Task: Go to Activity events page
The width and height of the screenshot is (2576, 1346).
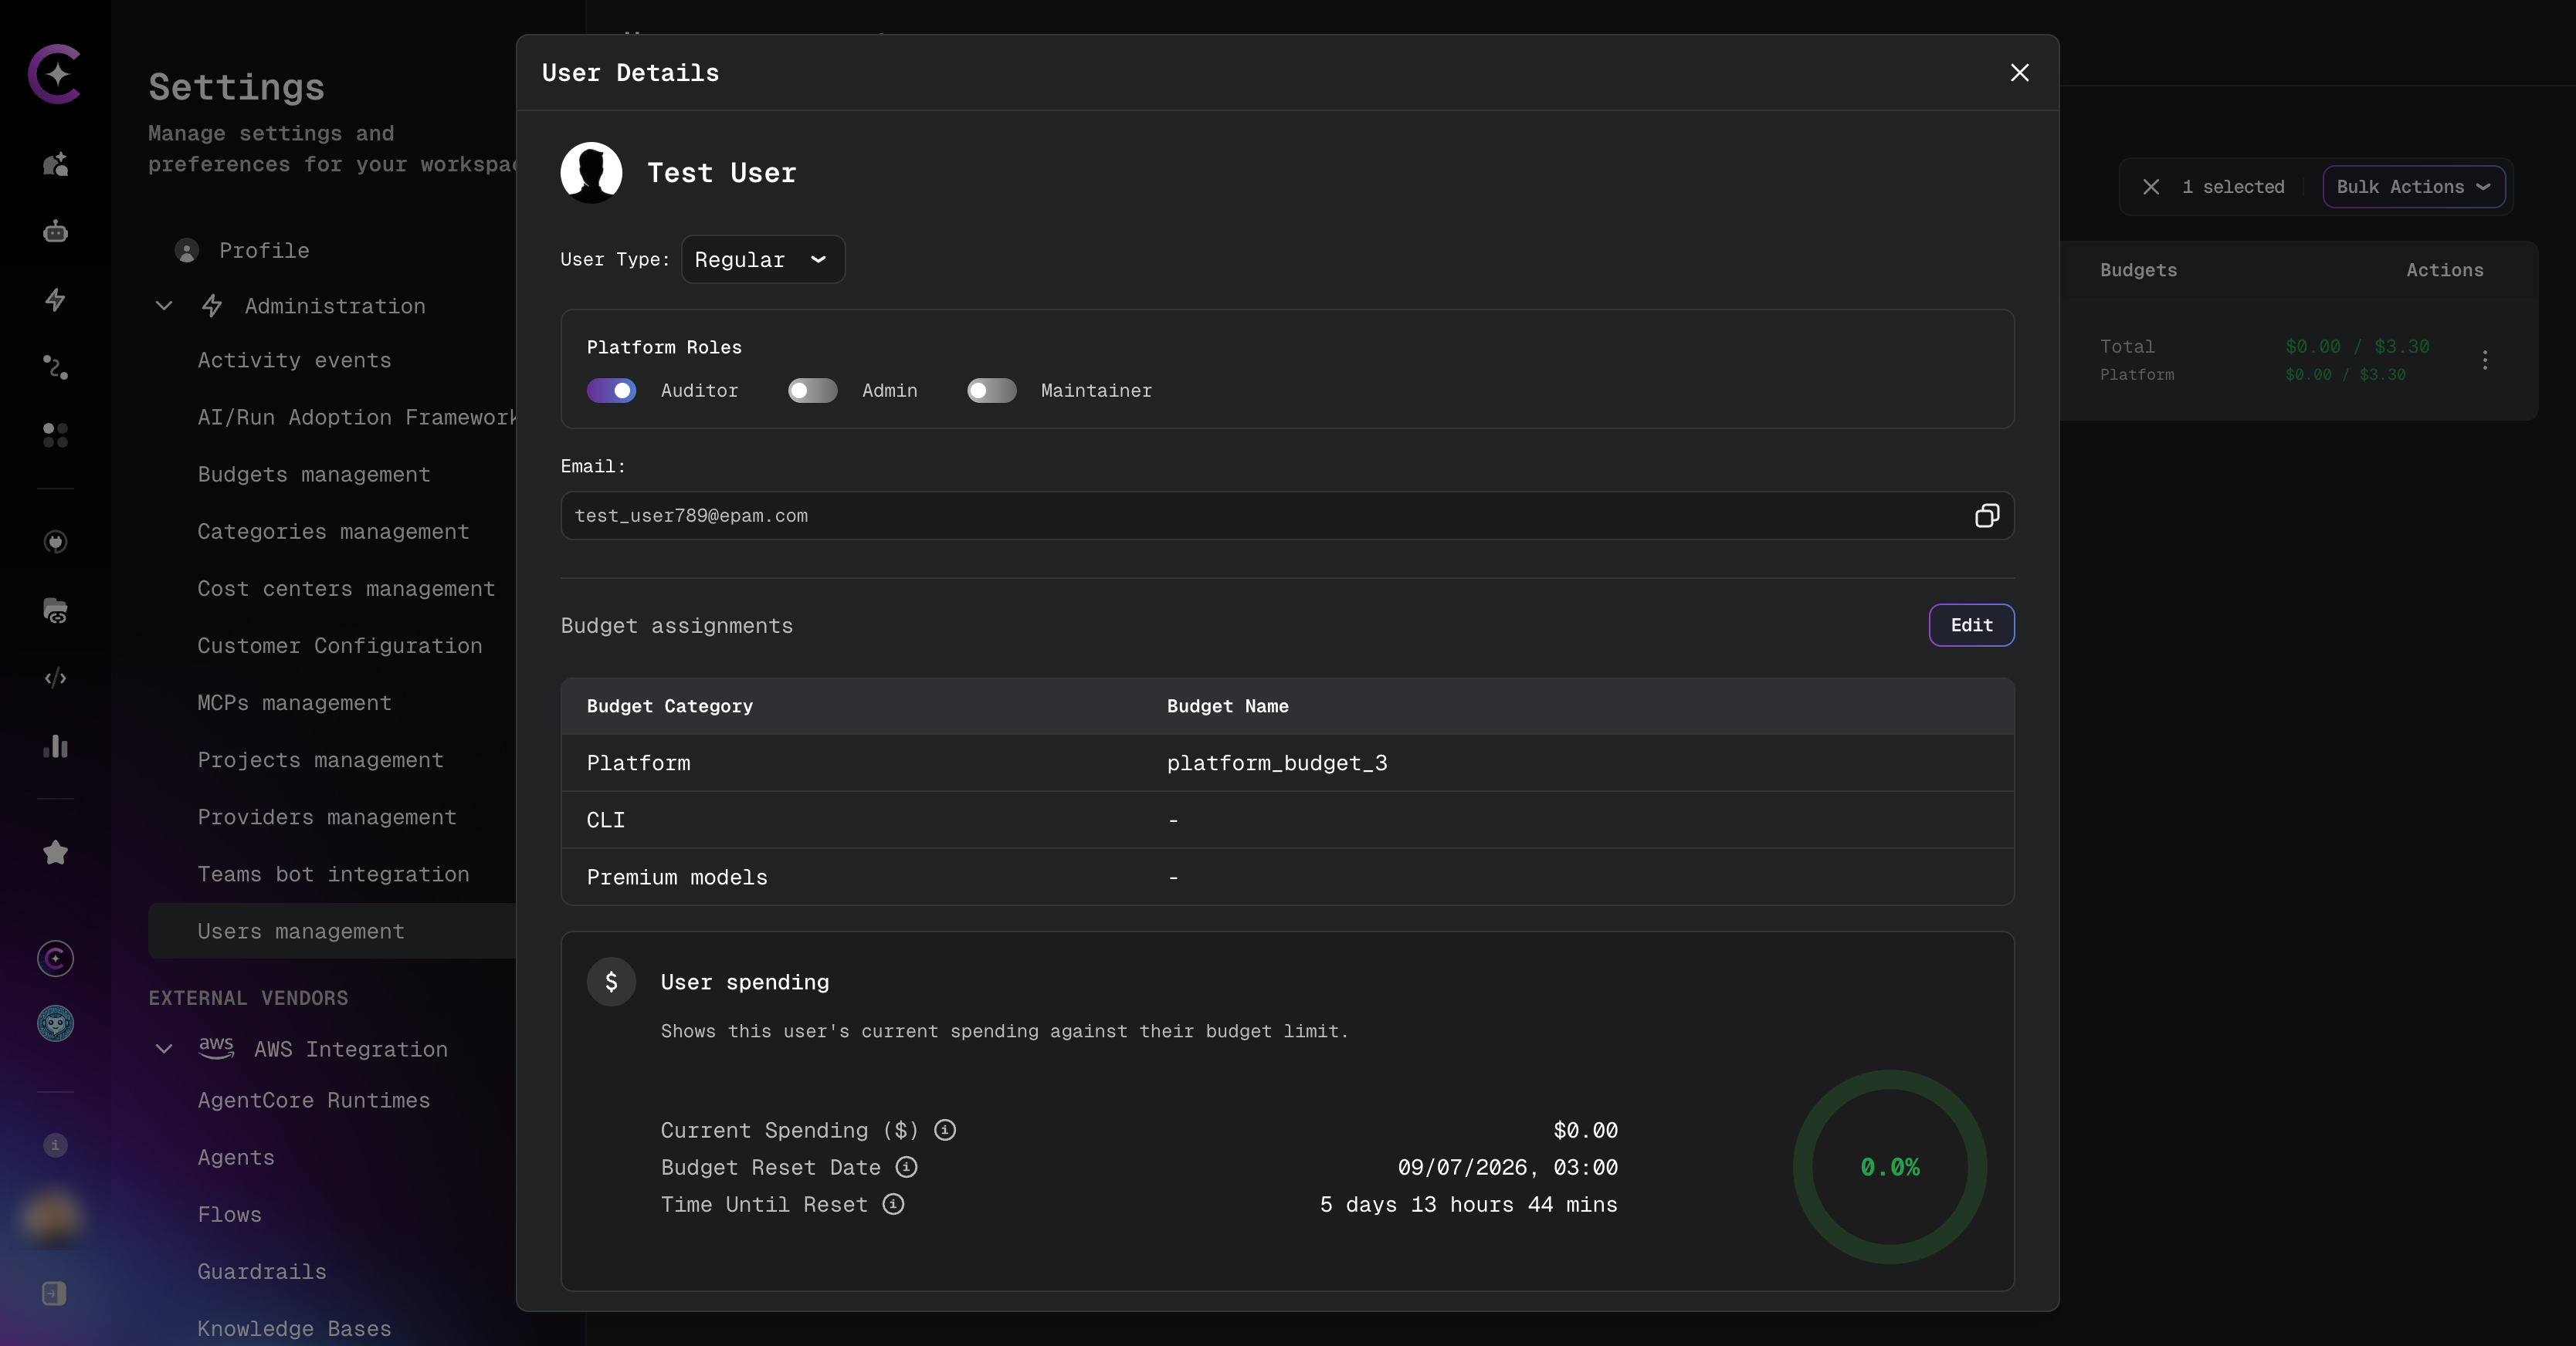Action: tap(294, 360)
